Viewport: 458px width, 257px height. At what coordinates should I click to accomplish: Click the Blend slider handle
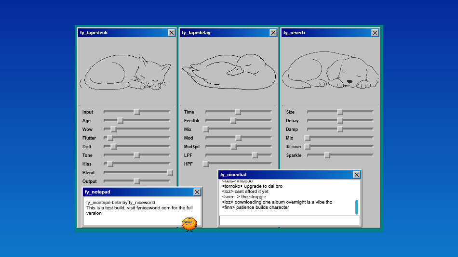(170, 172)
